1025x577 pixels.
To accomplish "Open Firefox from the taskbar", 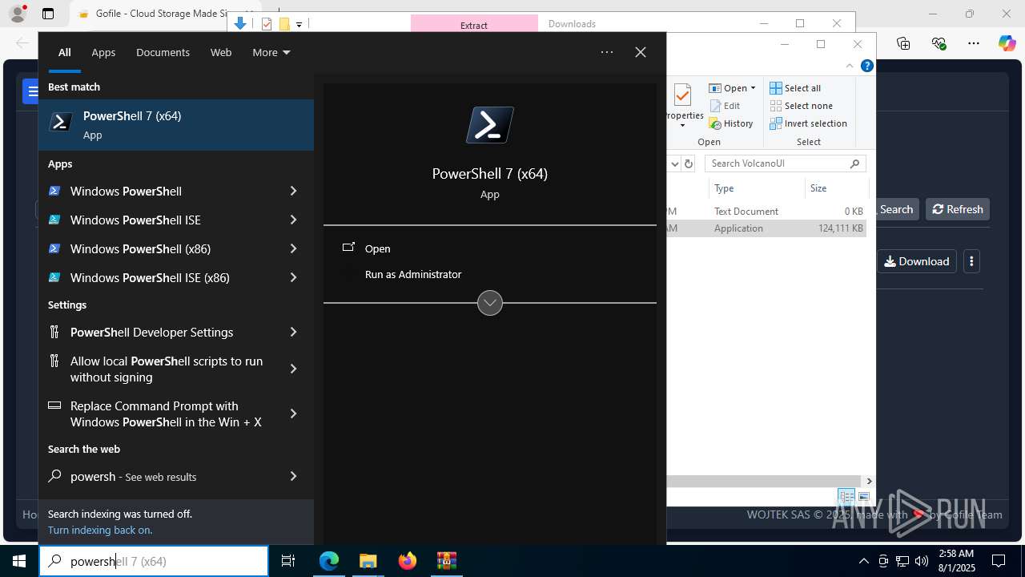I will pos(407,561).
